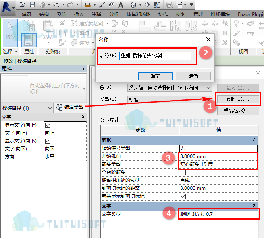264x238 pixels.
Task: Switch to the 建筑 ribbon tab
Action: point(27,14)
